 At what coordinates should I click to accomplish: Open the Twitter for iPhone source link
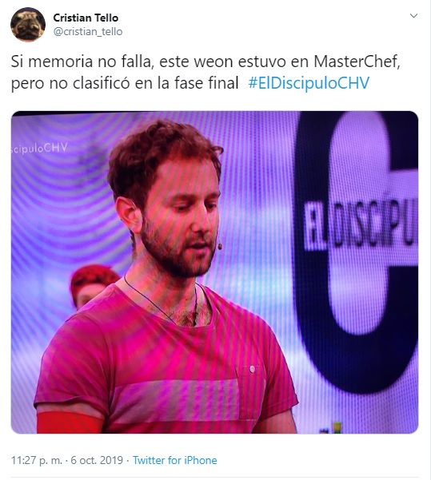(x=175, y=460)
